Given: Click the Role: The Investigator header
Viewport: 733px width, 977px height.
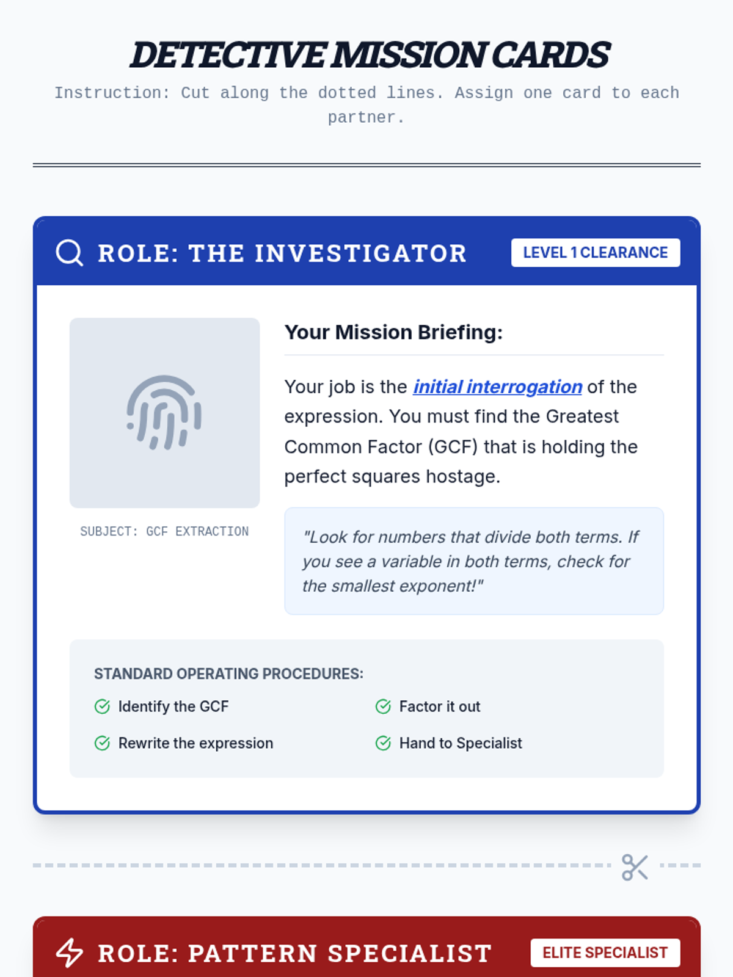Looking at the screenshot, I should (282, 253).
